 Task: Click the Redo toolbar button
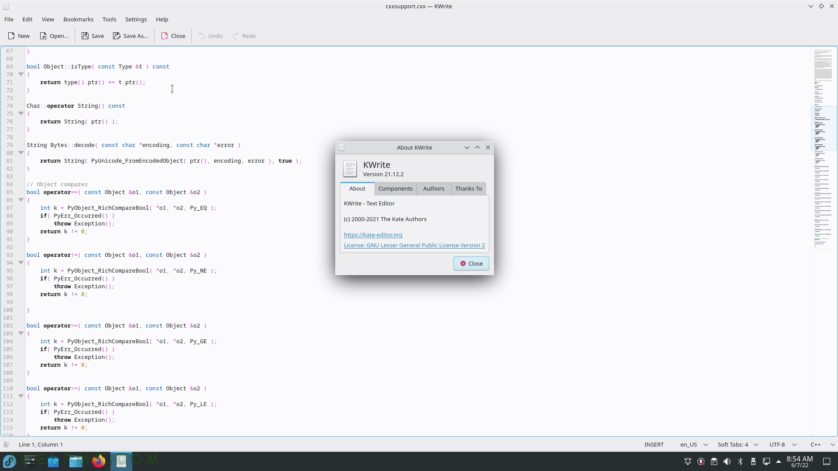[244, 36]
